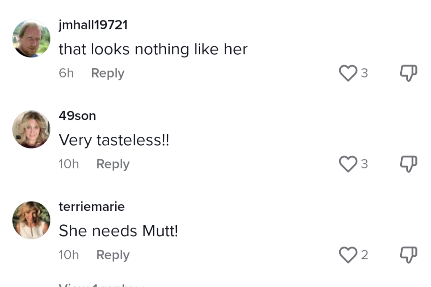This screenshot has width=431, height=287.
Task: Dislike the 'that looks nothing like her' comment
Action: pyautogui.click(x=408, y=73)
